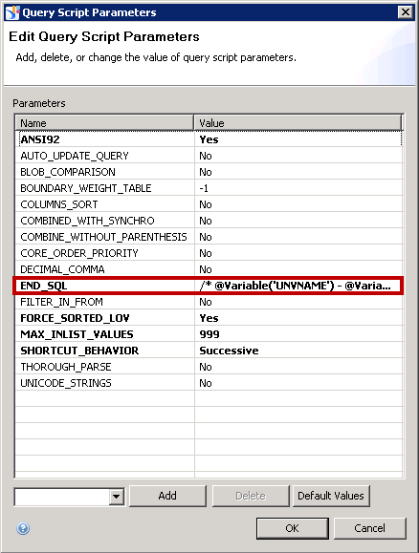Select the END_SQL parameter row
The height and width of the screenshot is (553, 419).
click(209, 286)
